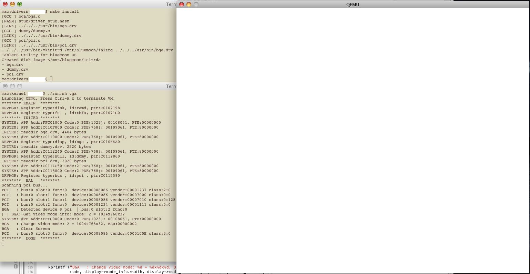Click the '[LINK] ../../../usr/bin/dummy.drv' line
Viewport: 530px width, 274px height.
42,35
